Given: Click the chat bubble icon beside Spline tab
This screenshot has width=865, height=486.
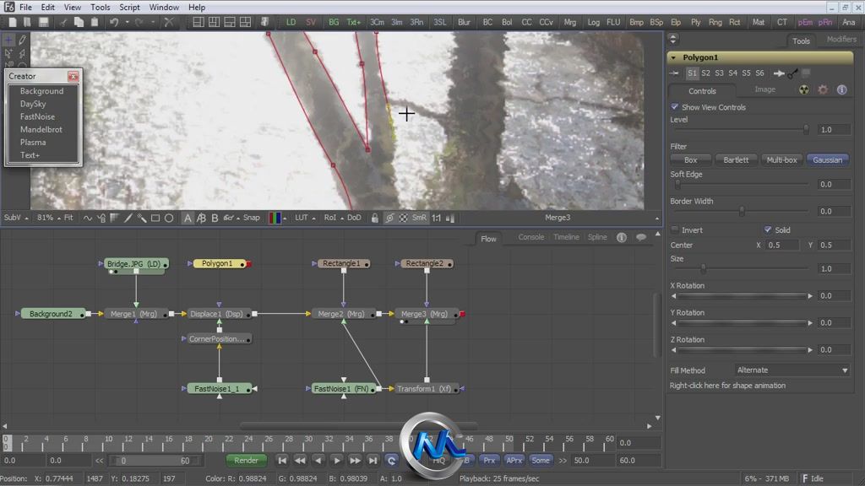Looking at the screenshot, I should tap(640, 237).
